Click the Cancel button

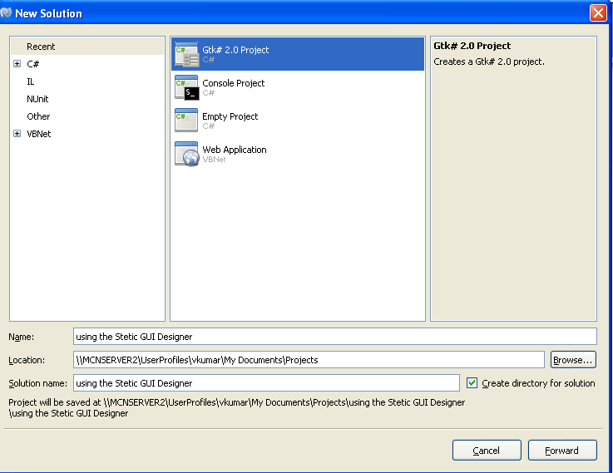click(487, 451)
